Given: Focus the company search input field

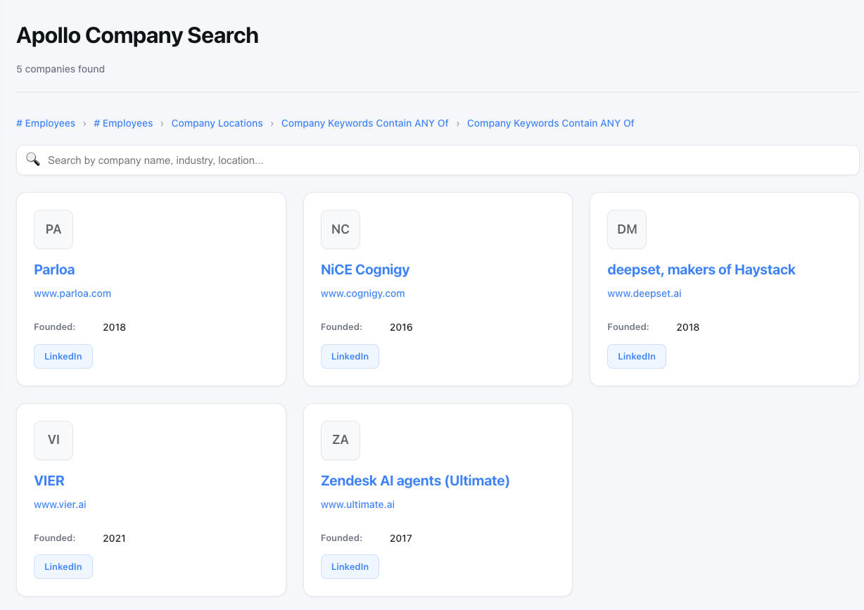Looking at the screenshot, I should coord(438,160).
